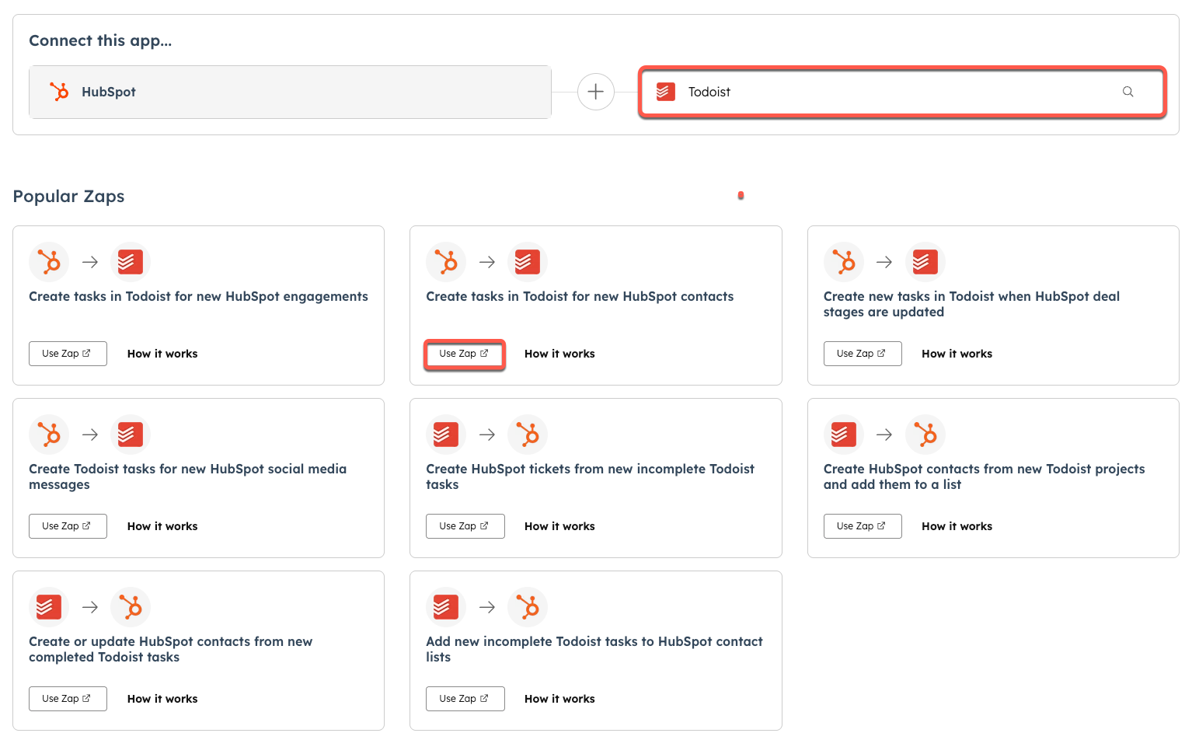Click the plus icon between the apps
Viewport: 1192px width, 740px height.
point(595,92)
